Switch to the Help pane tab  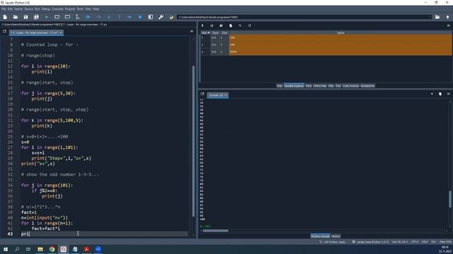point(280,86)
